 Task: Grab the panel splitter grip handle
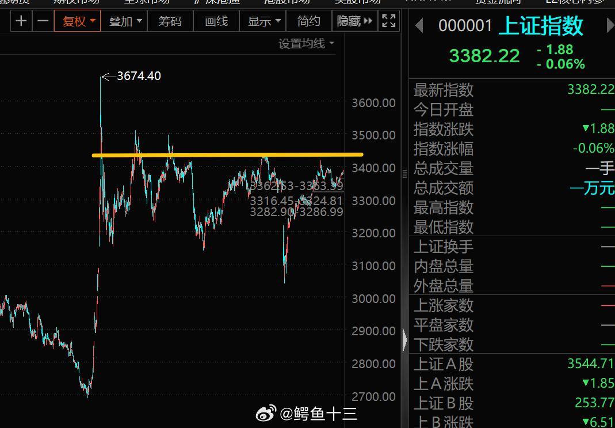pos(404,175)
